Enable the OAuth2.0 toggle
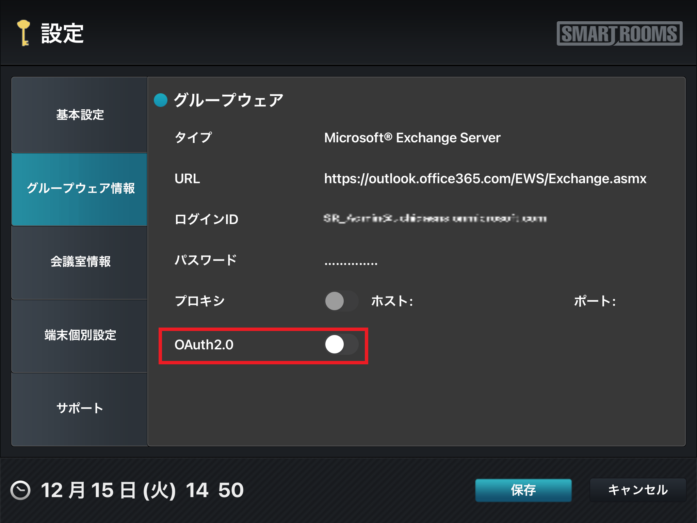The height and width of the screenshot is (523, 697). (341, 344)
